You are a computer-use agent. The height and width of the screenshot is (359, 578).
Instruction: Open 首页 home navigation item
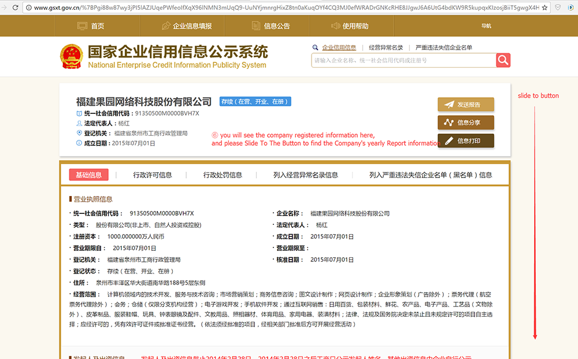pyautogui.click(x=97, y=26)
